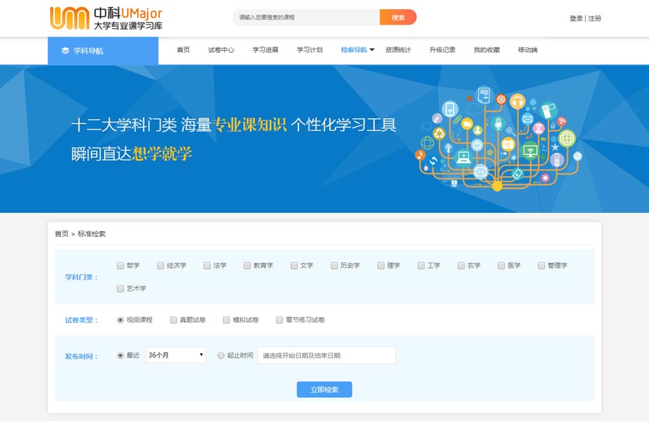Click the UMajor logo icon
The image size is (649, 422).
tap(69, 18)
